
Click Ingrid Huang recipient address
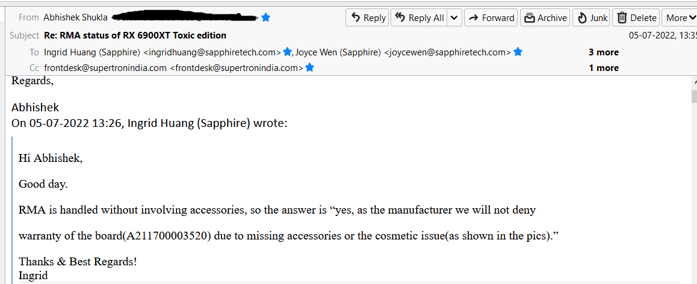163,52
